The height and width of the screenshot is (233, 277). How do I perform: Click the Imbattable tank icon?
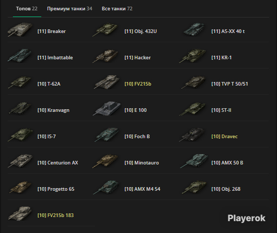click(x=20, y=56)
